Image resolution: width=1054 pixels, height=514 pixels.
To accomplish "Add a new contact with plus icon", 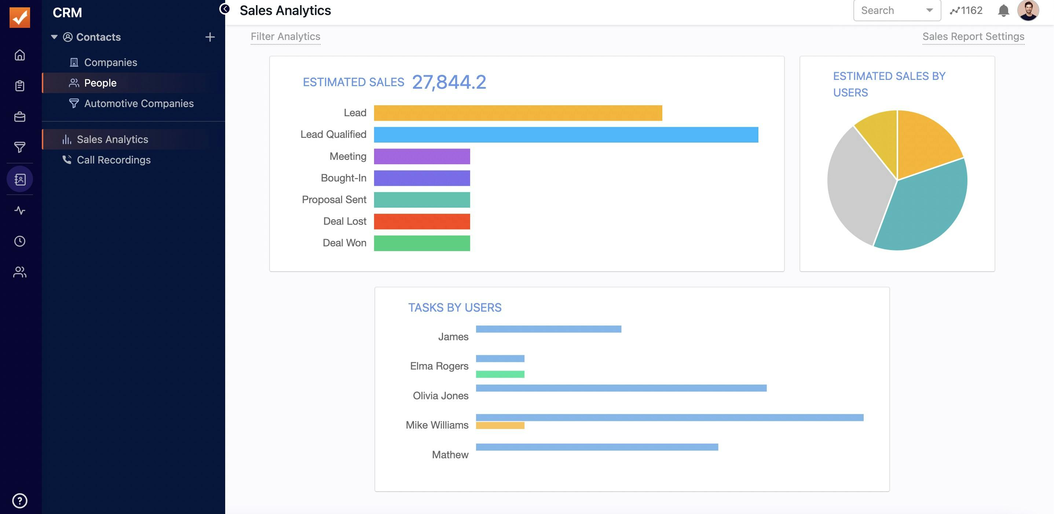I will tap(210, 37).
